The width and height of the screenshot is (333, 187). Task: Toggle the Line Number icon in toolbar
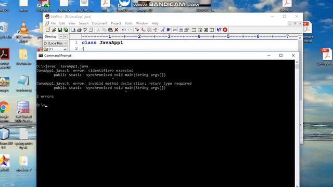pos(181,30)
